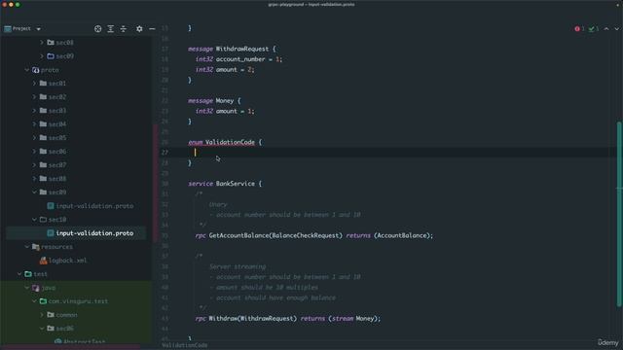Select the highlighted input-validation.proto under sec10
This screenshot has width=623, height=350.
tap(94, 233)
